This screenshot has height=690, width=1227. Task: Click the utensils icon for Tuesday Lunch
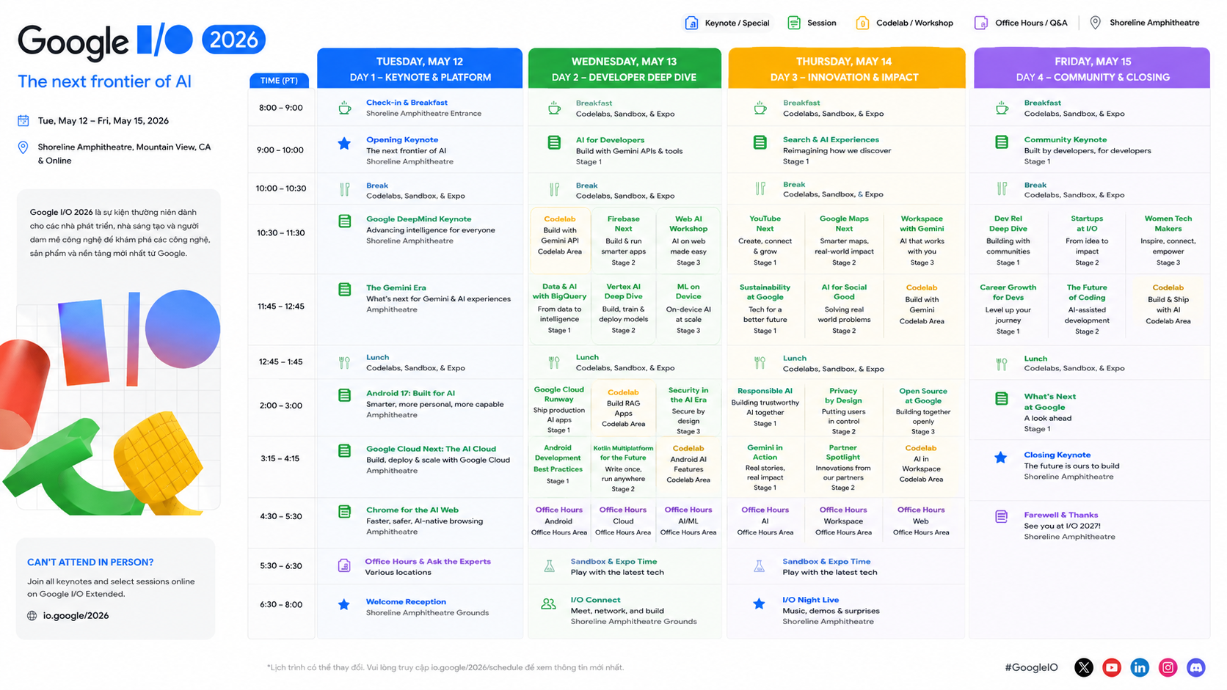pyautogui.click(x=344, y=362)
